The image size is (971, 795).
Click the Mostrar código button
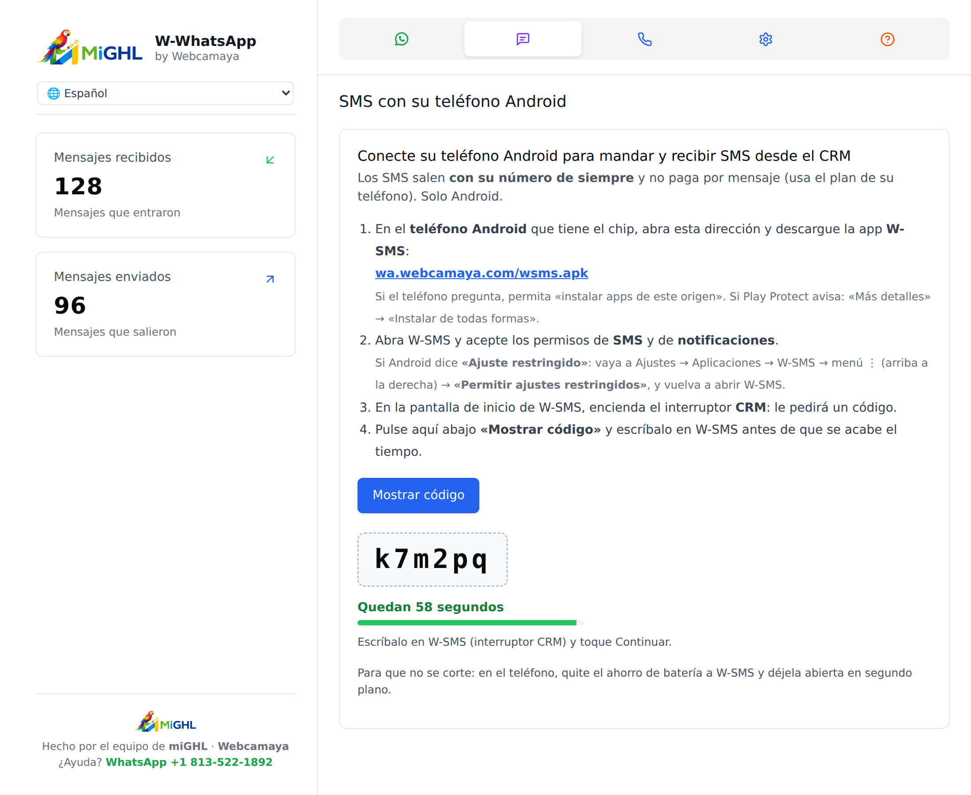click(x=418, y=496)
